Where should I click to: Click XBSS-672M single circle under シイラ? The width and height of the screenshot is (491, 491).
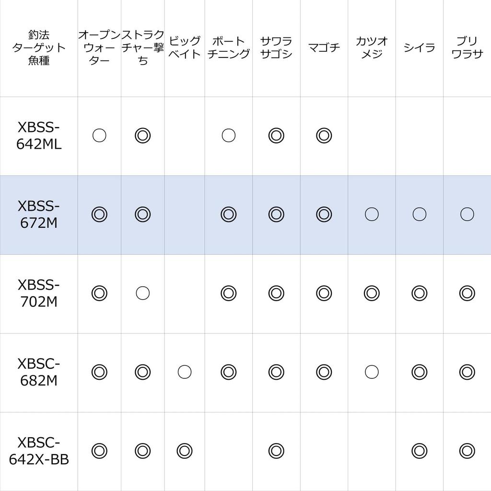(x=420, y=214)
